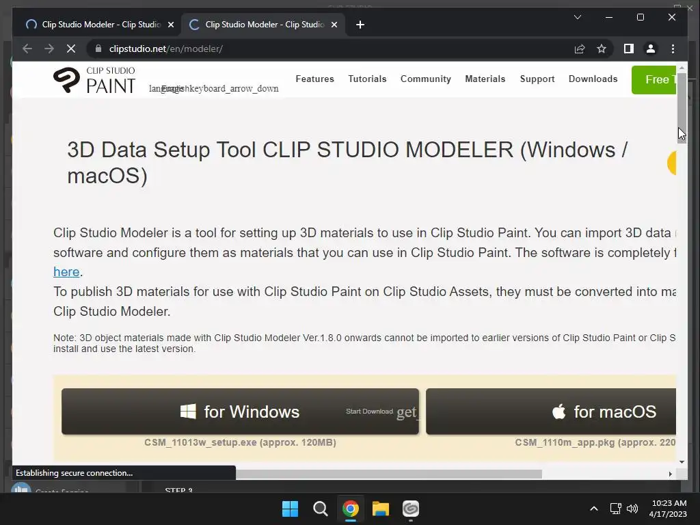Open the Support menu

coord(537,79)
